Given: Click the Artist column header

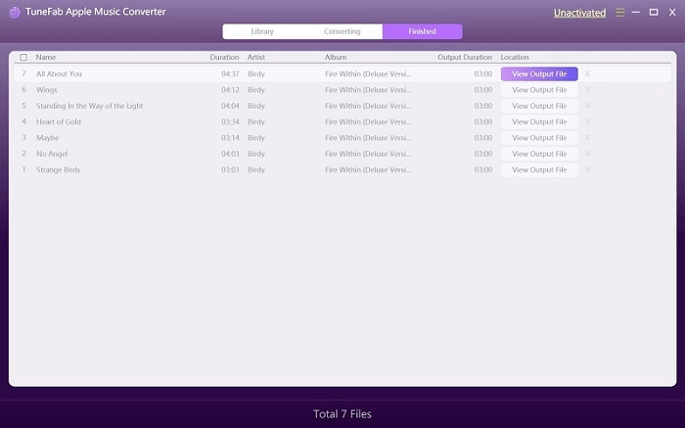Looking at the screenshot, I should point(256,57).
